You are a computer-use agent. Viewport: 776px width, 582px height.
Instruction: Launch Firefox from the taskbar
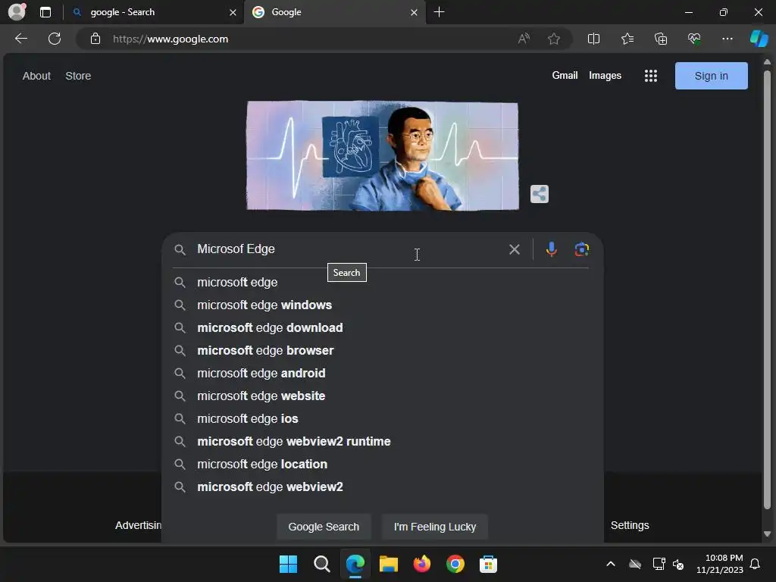tap(421, 564)
